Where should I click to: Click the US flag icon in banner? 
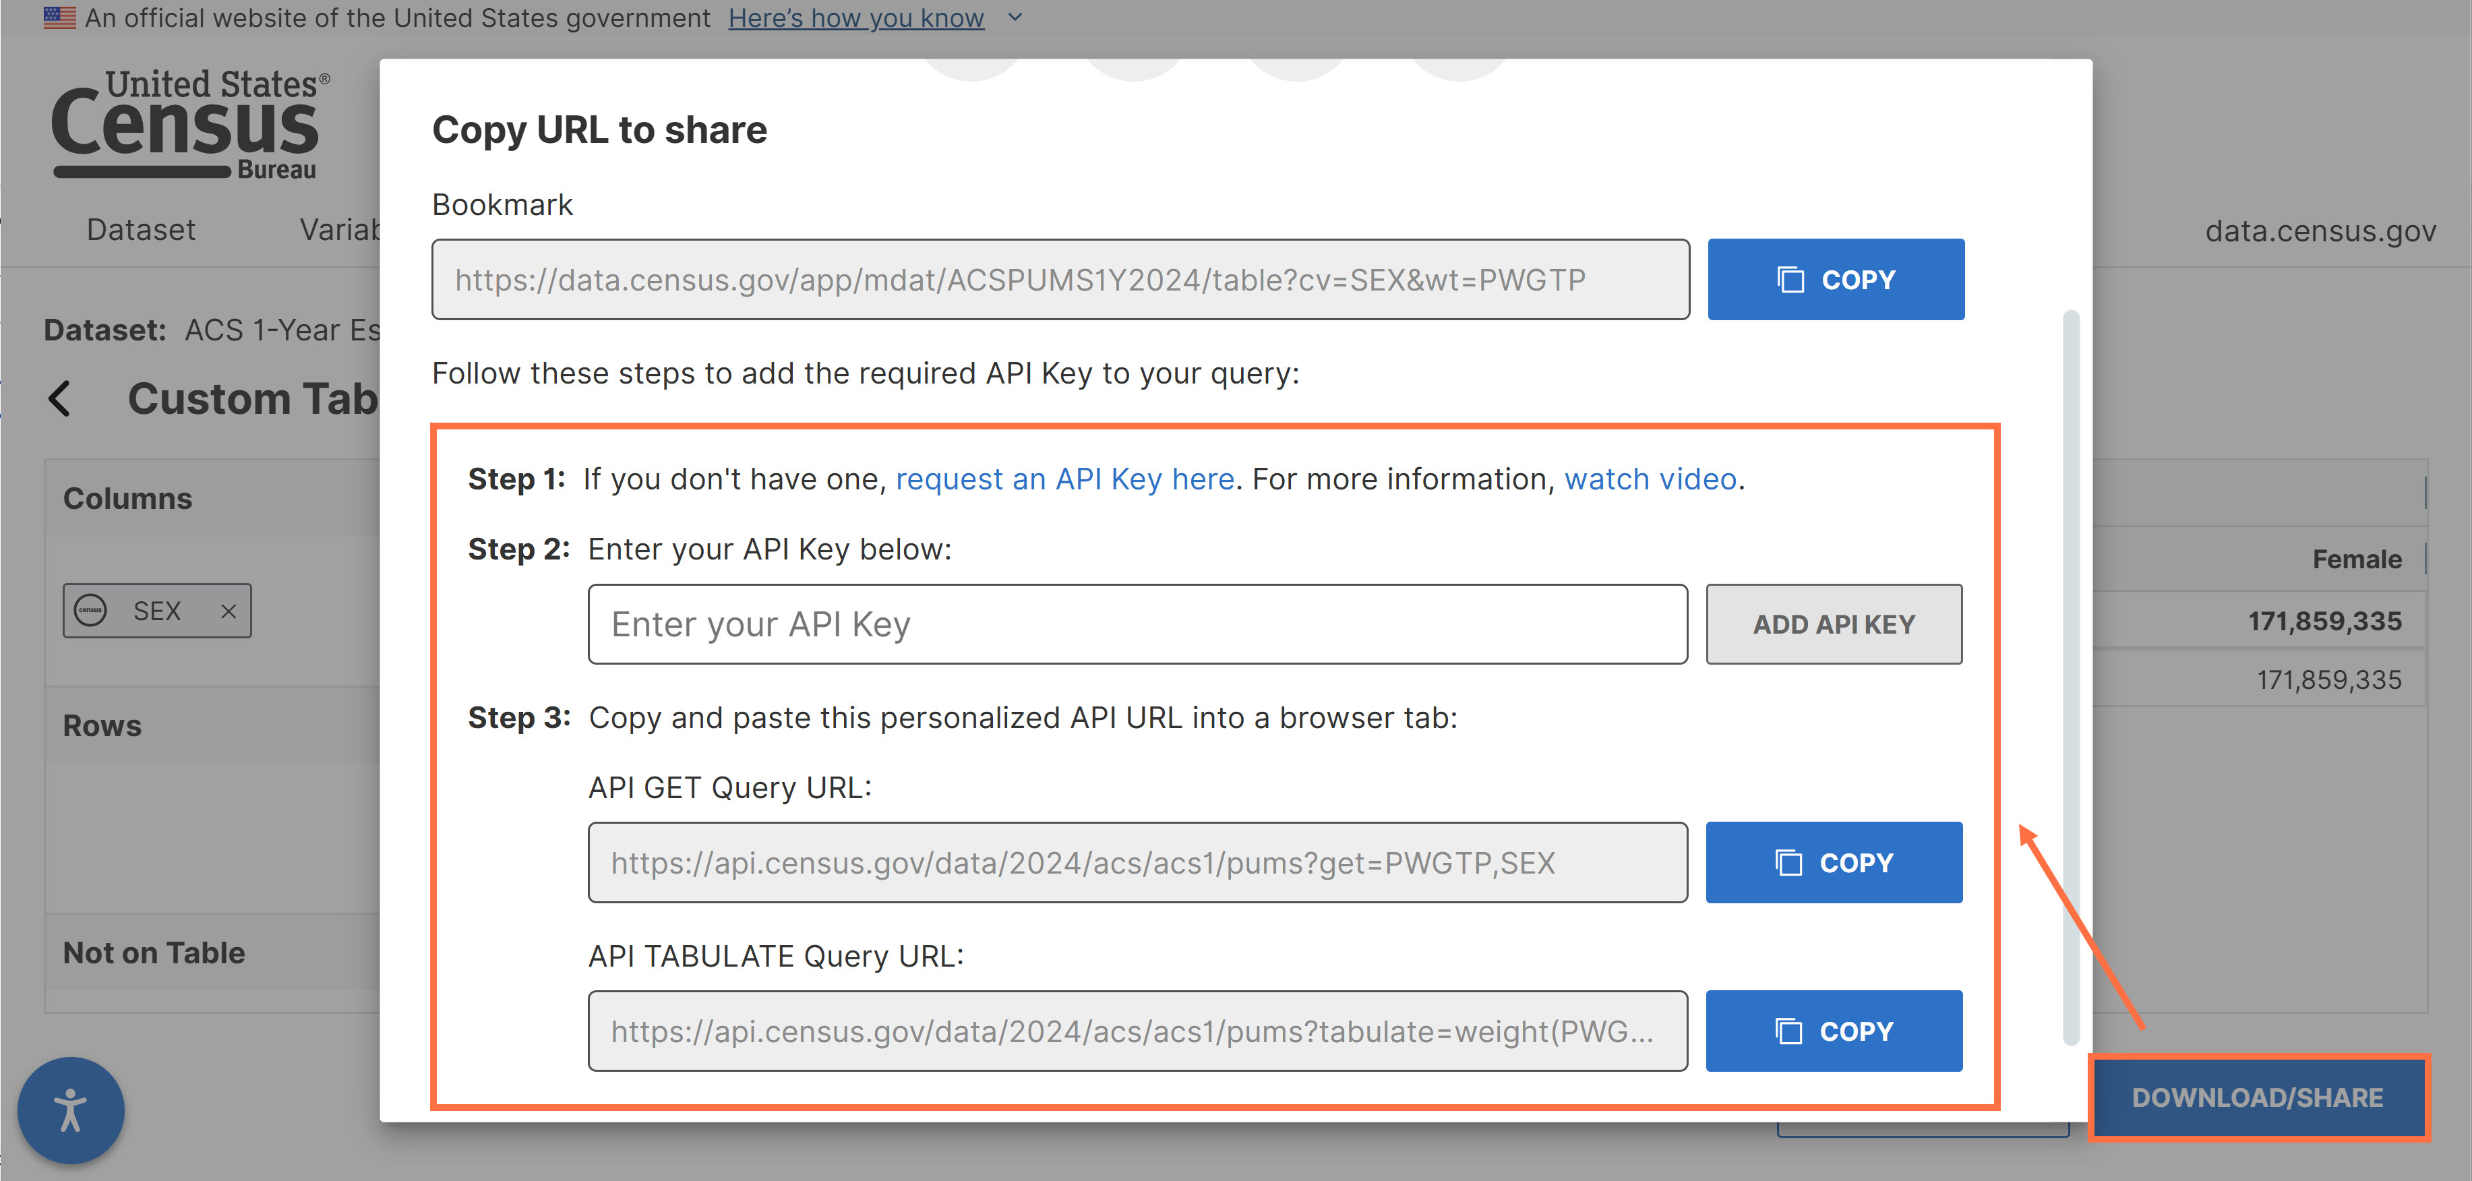59,18
